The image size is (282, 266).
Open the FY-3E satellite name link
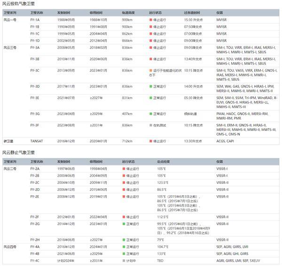pyautogui.click(x=35, y=98)
